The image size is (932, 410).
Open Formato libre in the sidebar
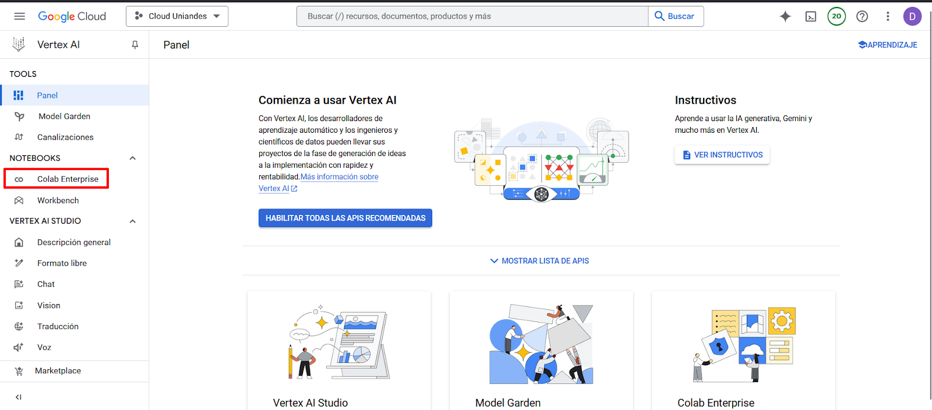point(75,263)
